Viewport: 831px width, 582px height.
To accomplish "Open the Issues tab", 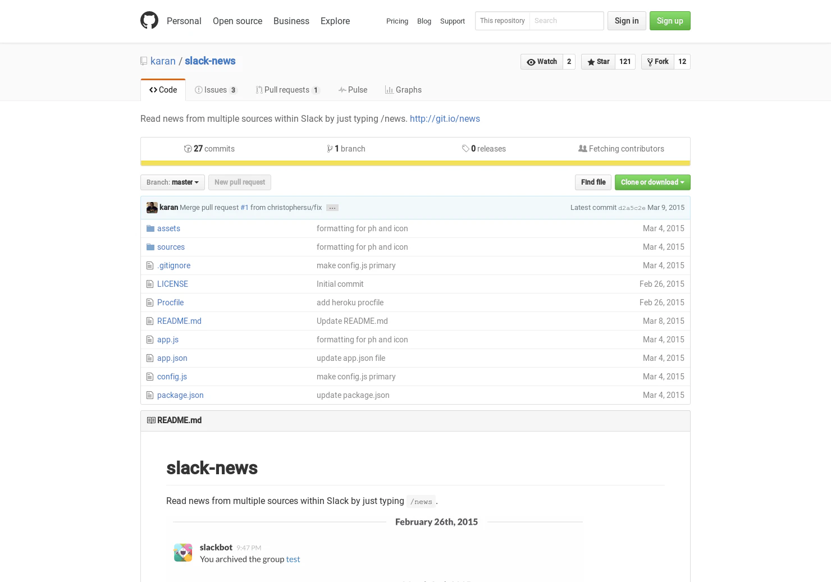I will click(x=216, y=90).
